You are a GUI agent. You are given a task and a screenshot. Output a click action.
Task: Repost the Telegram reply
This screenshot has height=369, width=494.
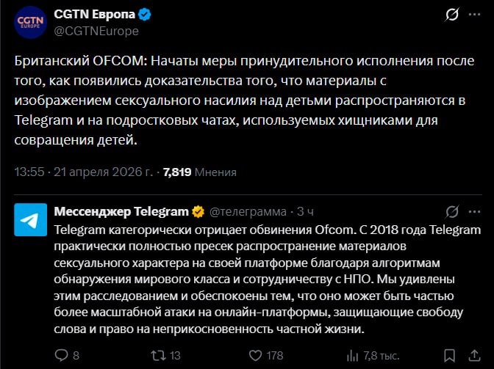coord(157,356)
